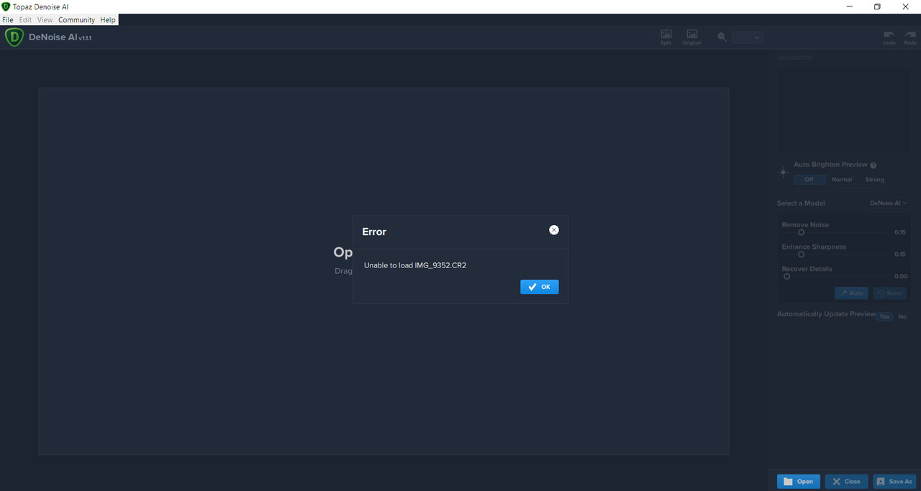Click the Remove Noise value 0.15
Viewport: 921px width, 491px height.
tap(900, 232)
